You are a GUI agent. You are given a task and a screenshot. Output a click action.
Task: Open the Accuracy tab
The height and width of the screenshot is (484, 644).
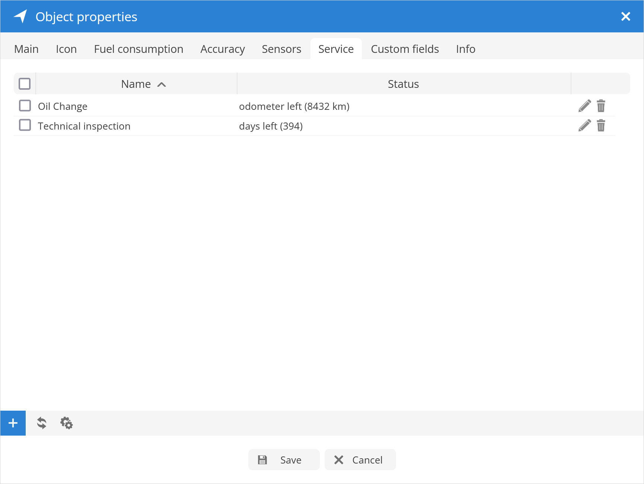[x=222, y=49]
